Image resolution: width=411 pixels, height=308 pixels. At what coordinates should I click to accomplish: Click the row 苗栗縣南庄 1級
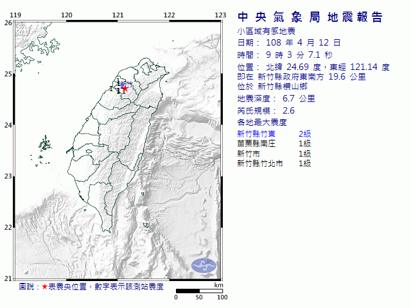(274, 144)
